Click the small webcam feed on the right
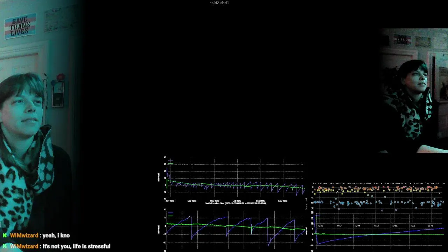The height and width of the screenshot is (252, 448). pos(413,91)
